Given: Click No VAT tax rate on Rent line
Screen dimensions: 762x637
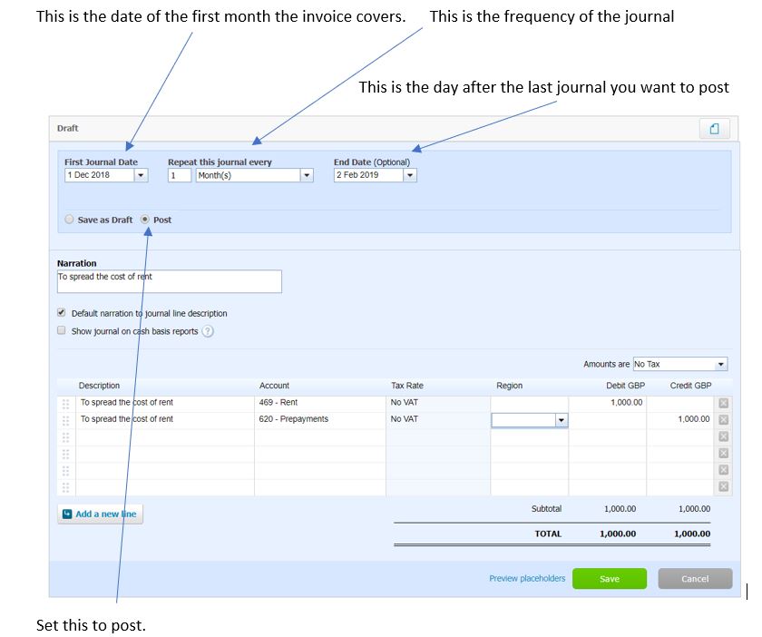Looking at the screenshot, I should tap(438, 403).
